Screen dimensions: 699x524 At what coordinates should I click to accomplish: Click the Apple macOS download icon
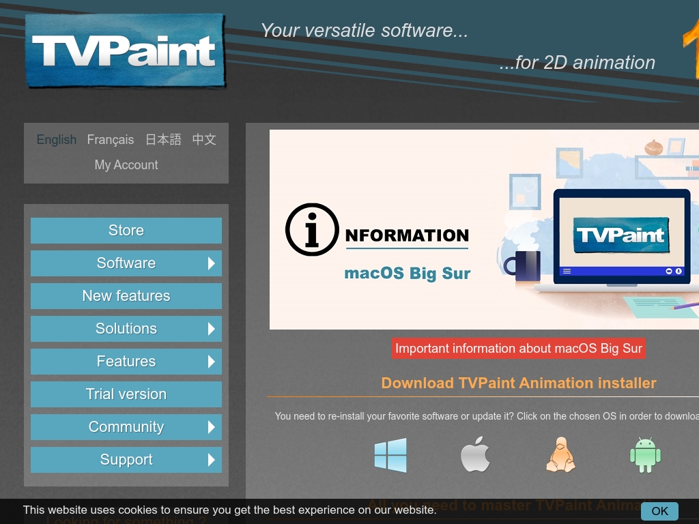(x=475, y=454)
